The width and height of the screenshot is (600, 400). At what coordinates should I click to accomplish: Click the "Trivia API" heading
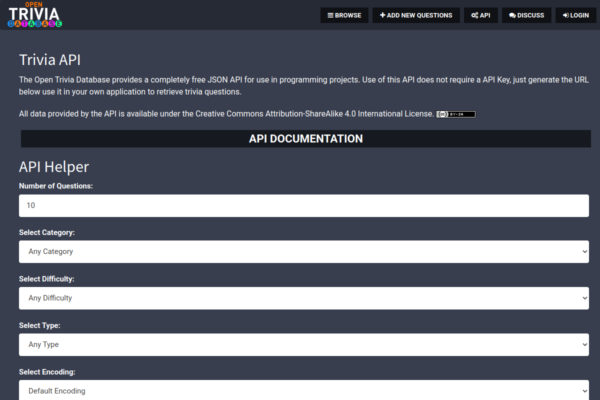[x=50, y=60]
